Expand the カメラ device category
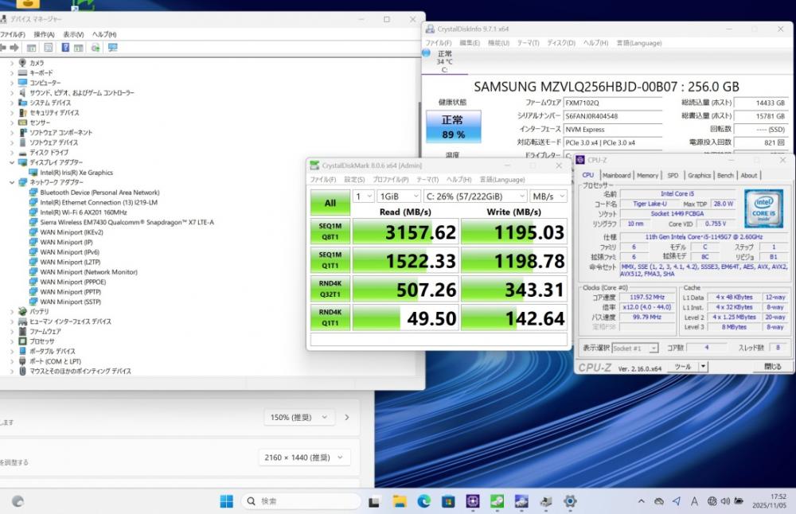Screen dimensions: 796x514 click(x=12, y=63)
